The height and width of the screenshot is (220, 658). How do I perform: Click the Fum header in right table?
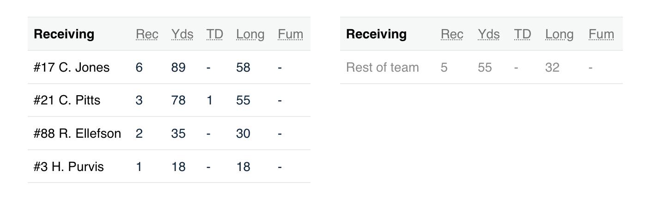point(601,34)
